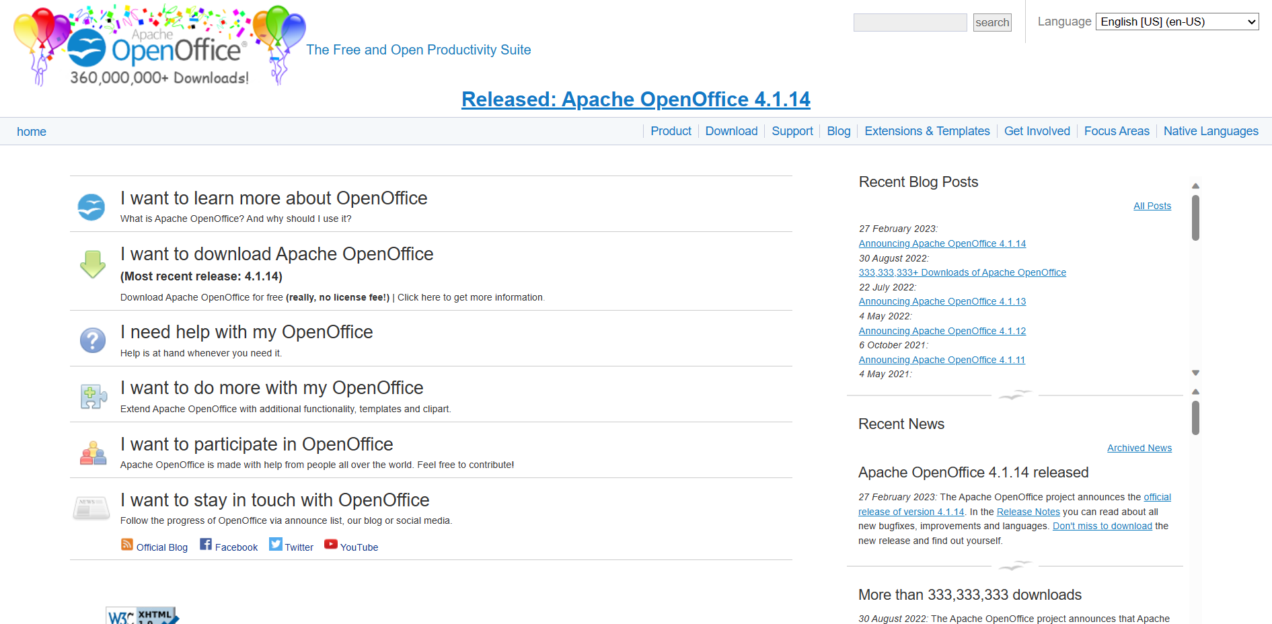Click the people participate icon
Screen dimensions: 1272x624
(x=93, y=453)
